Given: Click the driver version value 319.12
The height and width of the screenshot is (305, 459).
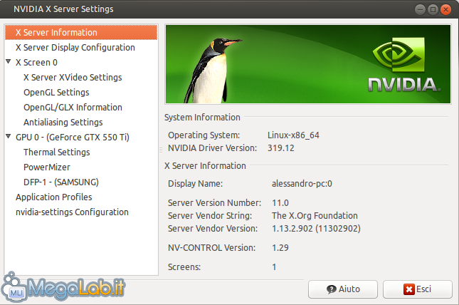Looking at the screenshot, I should (280, 148).
